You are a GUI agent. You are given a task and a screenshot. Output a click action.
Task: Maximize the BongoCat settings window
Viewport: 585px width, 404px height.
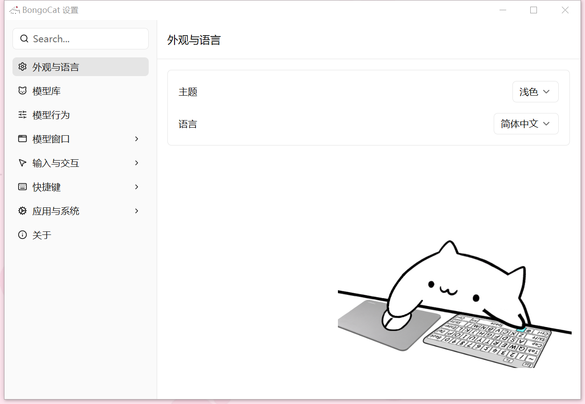(x=533, y=10)
